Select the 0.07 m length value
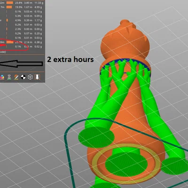Image resolution: width=188 pixels, height=188 pixels. [28, 33]
